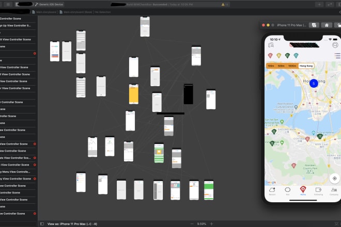Click the error badge on the unlabeled outline row

tap(35, 54)
